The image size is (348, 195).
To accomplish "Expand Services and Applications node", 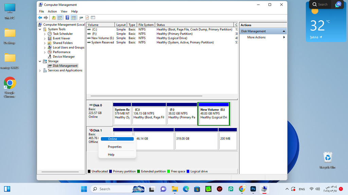I will [x=40, y=70].
